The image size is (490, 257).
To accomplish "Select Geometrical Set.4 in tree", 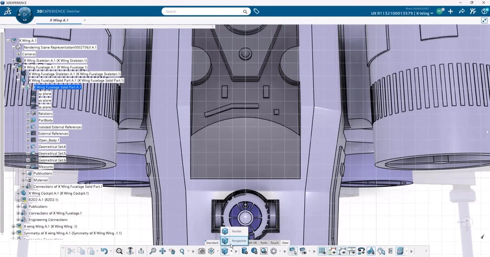I will coord(52,147).
